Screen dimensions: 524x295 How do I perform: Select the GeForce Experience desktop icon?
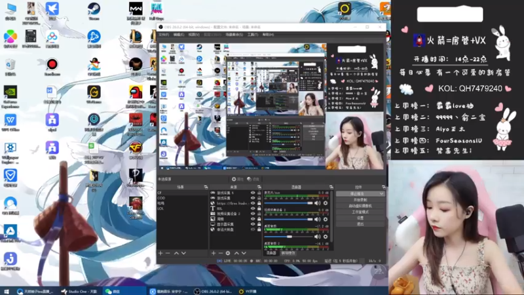point(10,96)
